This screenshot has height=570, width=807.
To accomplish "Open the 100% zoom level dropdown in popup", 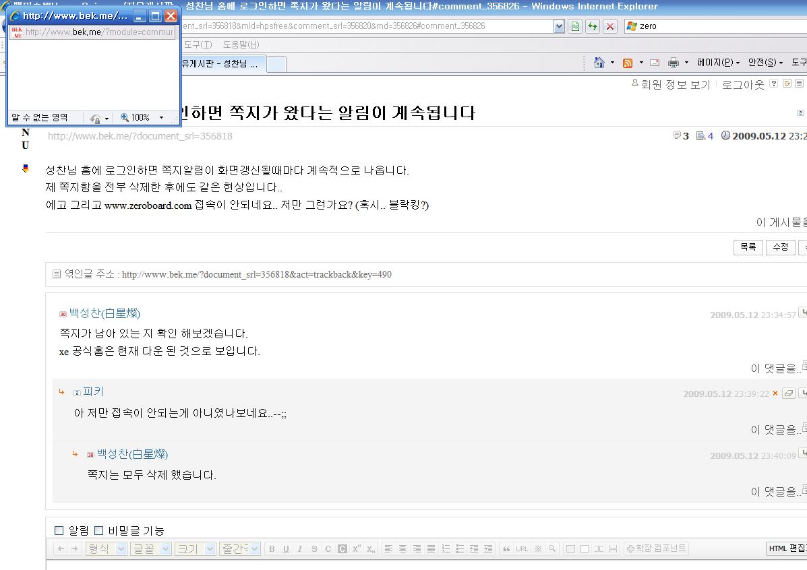I will (161, 118).
